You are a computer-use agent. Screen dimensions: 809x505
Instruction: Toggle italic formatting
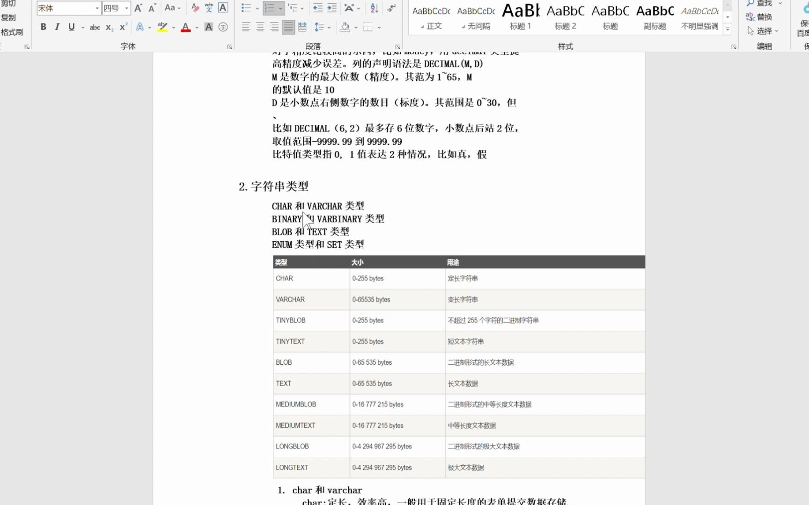click(57, 27)
